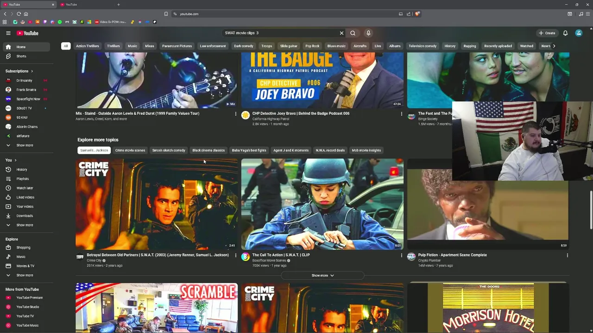Open Downloads in the sidebar
593x333 pixels.
(27, 216)
